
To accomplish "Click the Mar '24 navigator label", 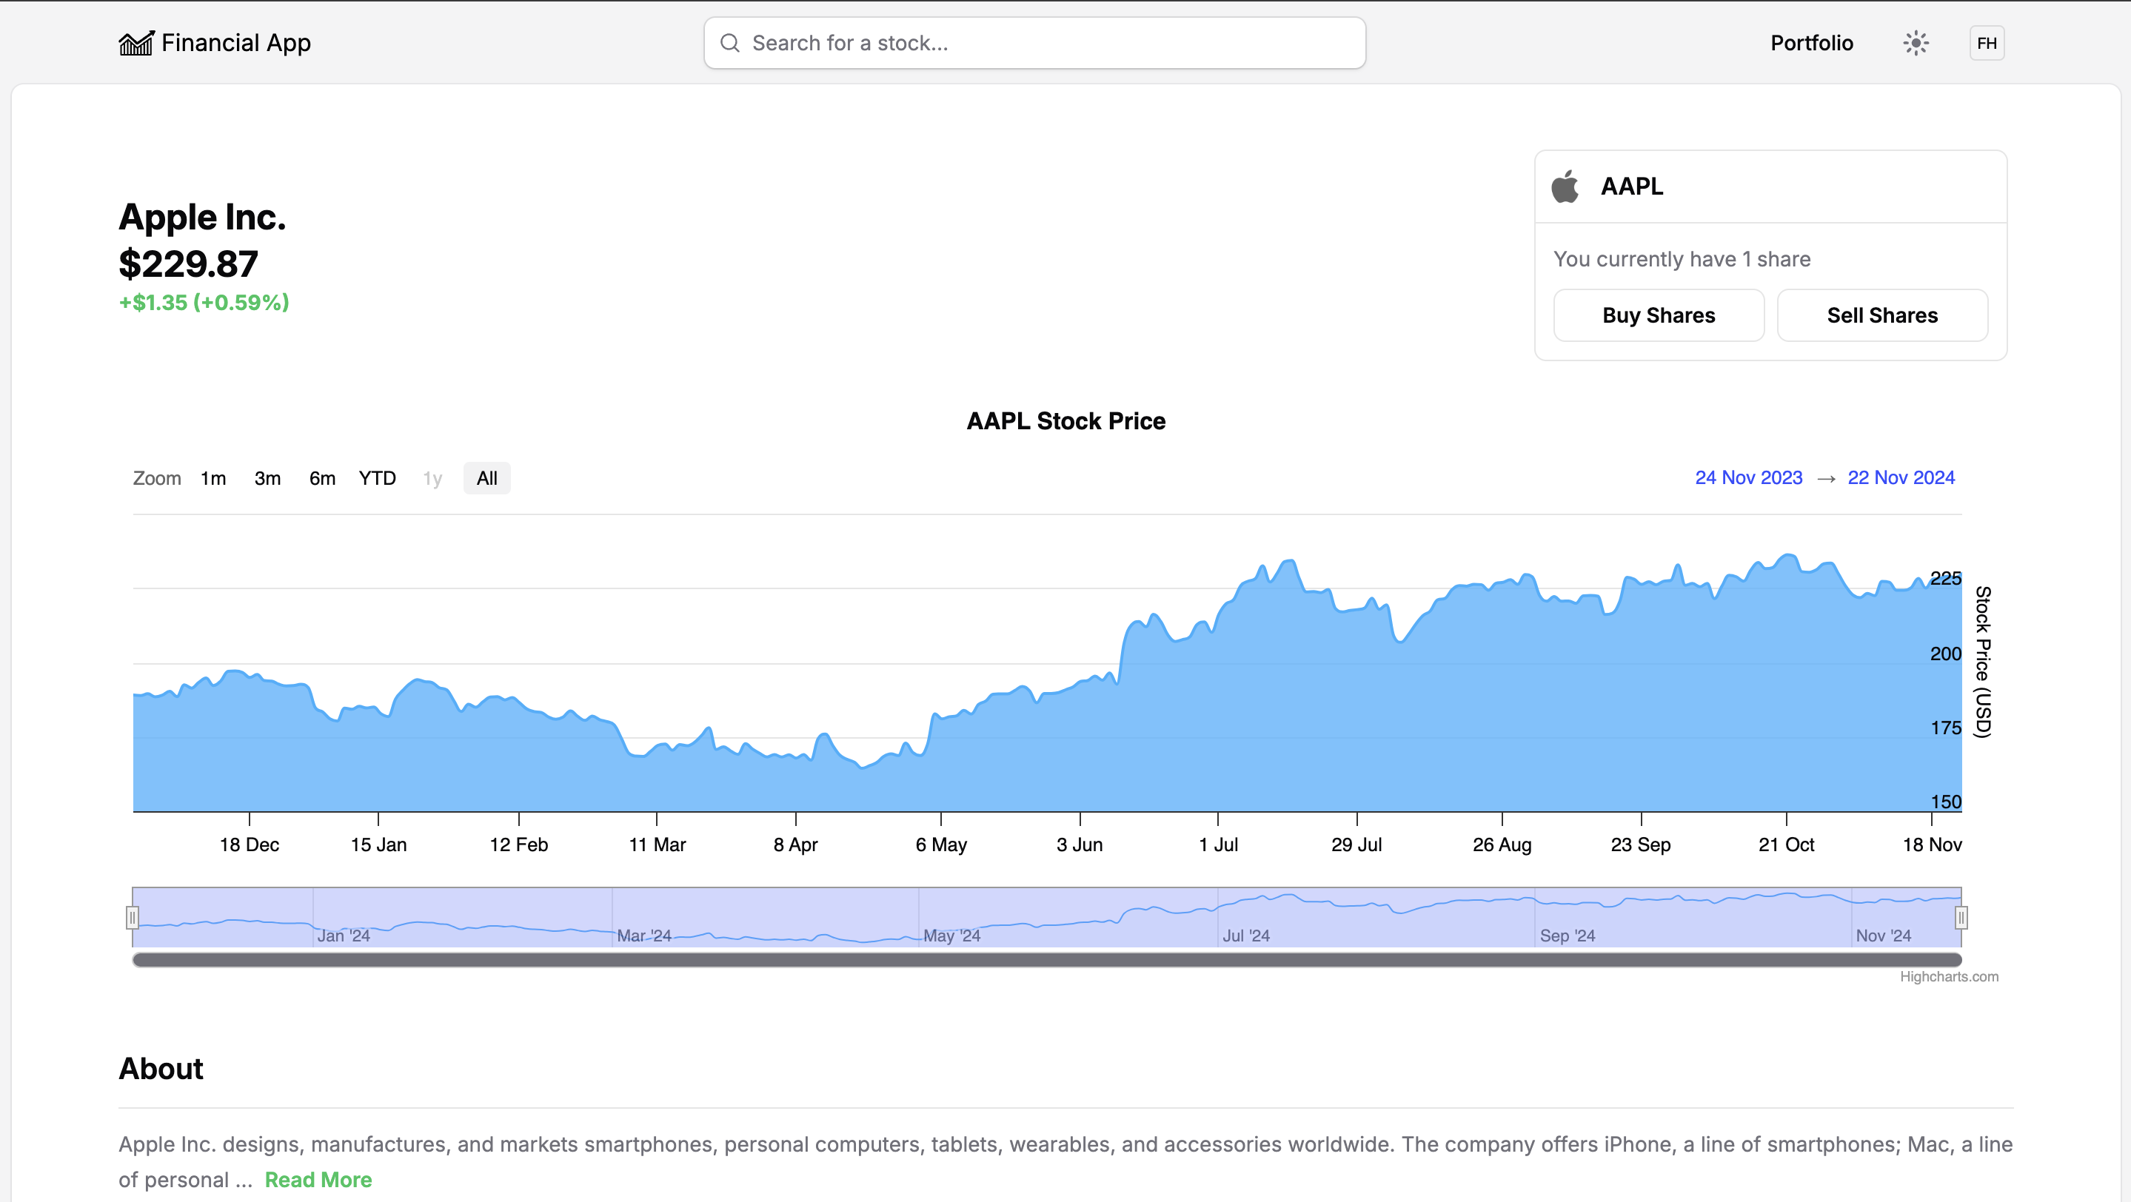I will (643, 936).
